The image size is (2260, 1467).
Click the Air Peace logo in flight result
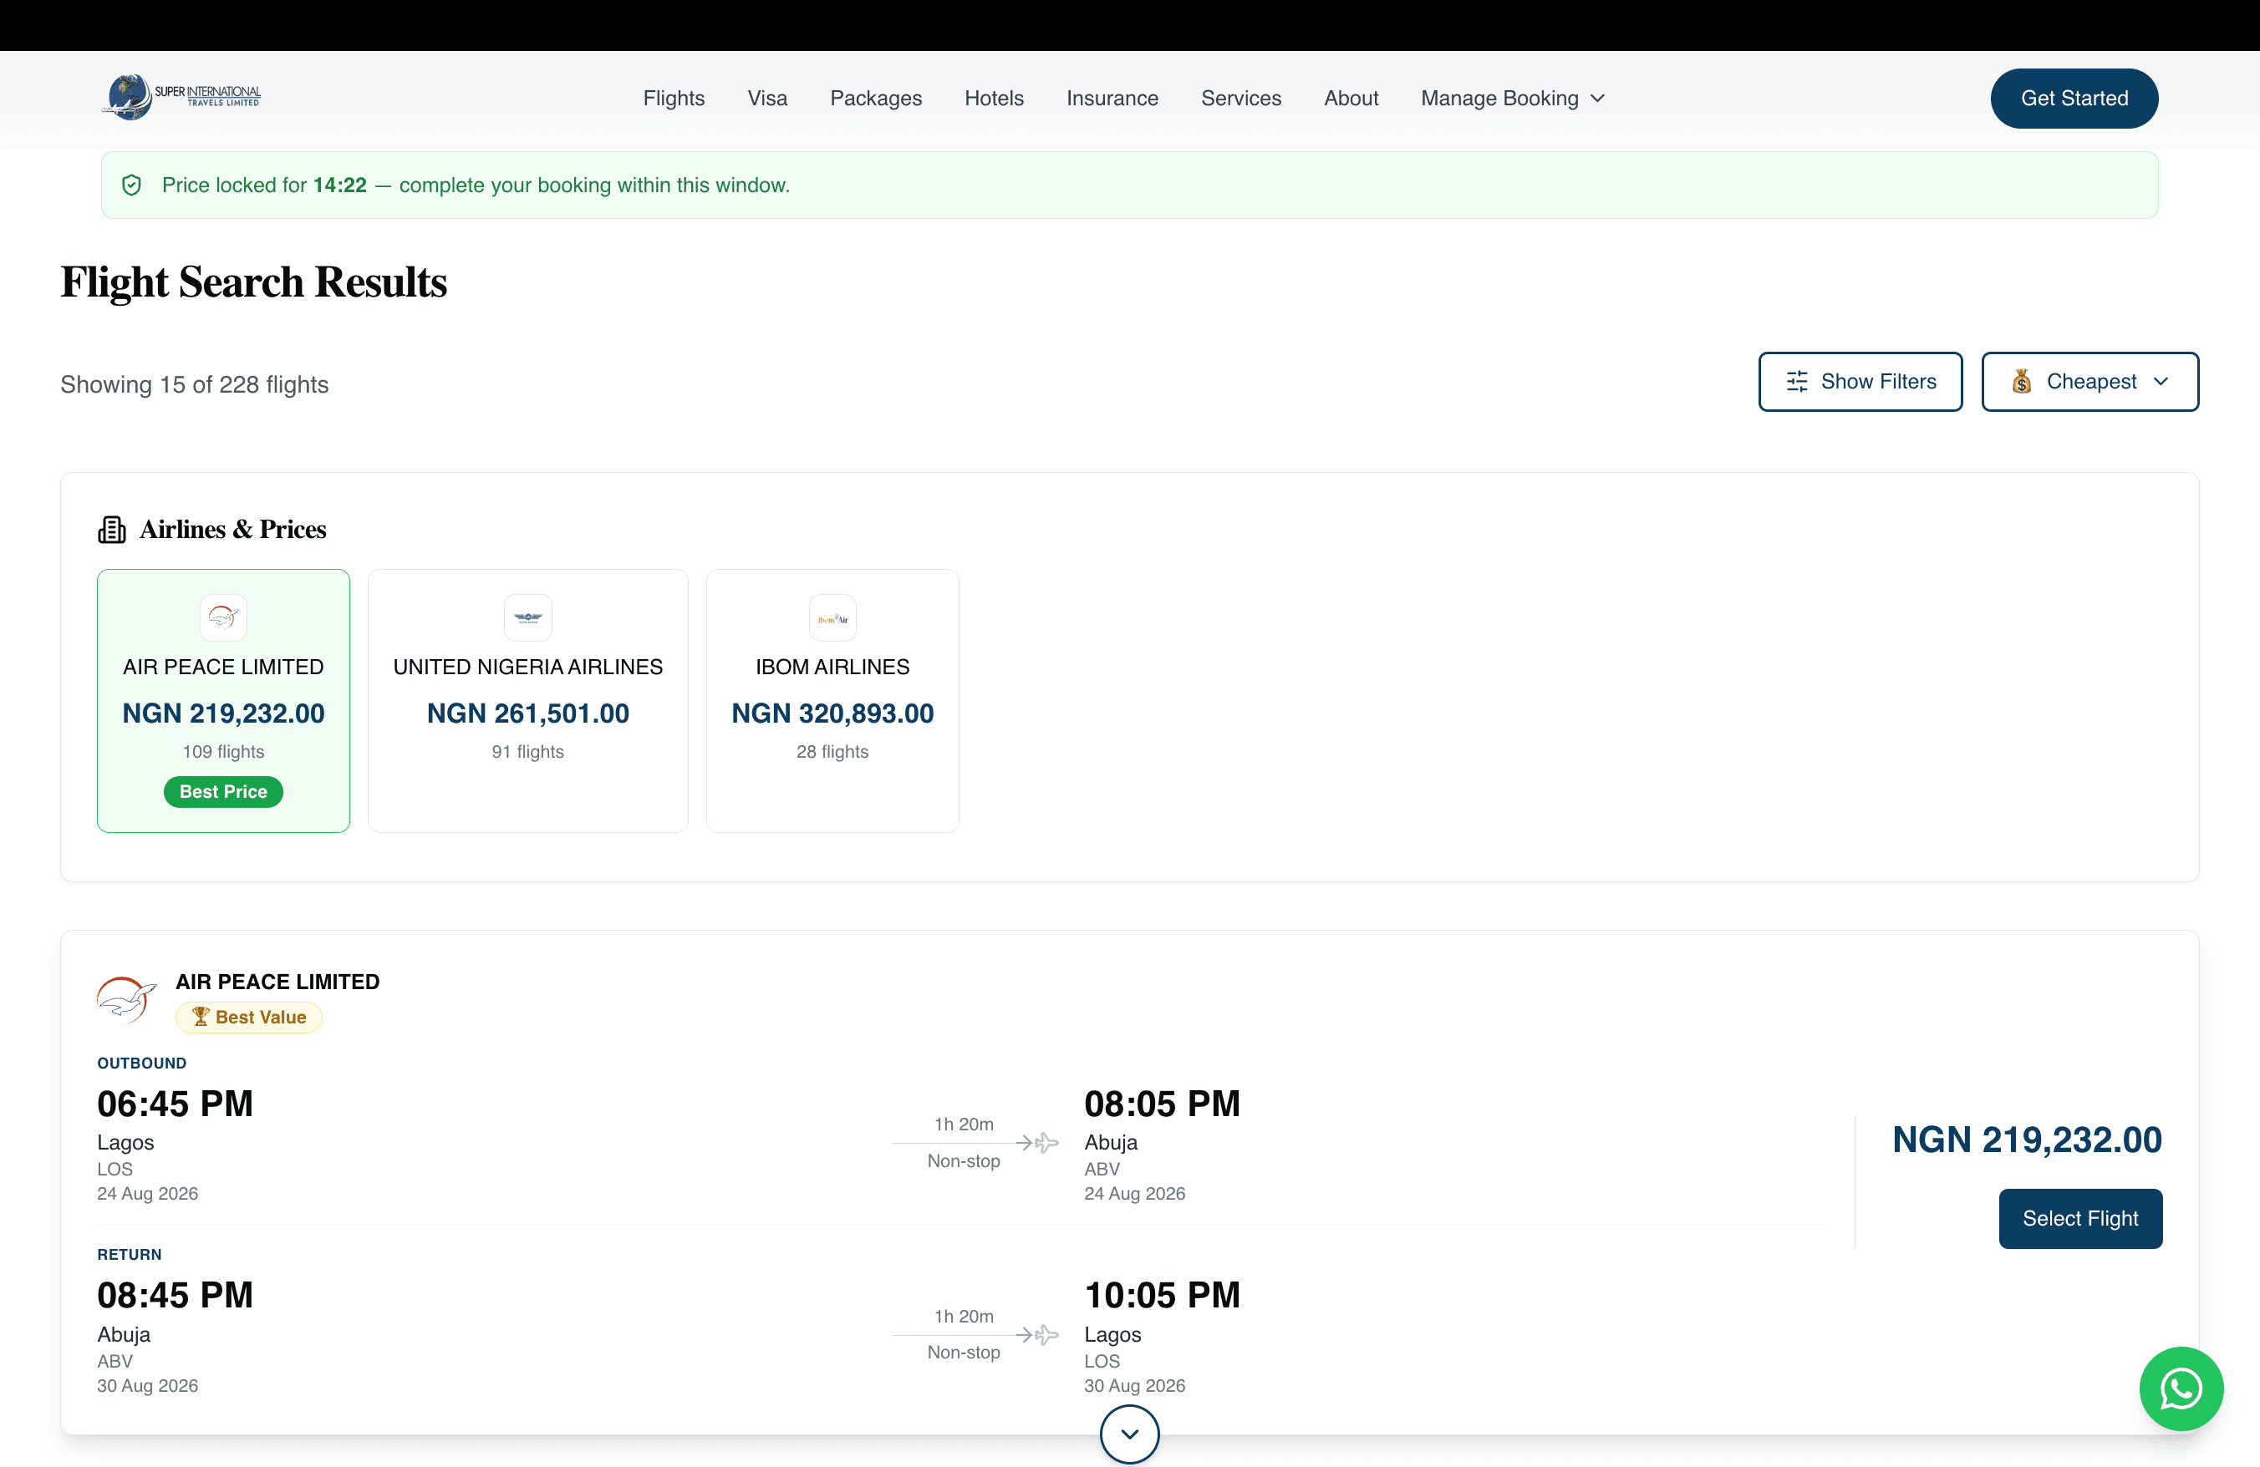pyautogui.click(x=126, y=999)
